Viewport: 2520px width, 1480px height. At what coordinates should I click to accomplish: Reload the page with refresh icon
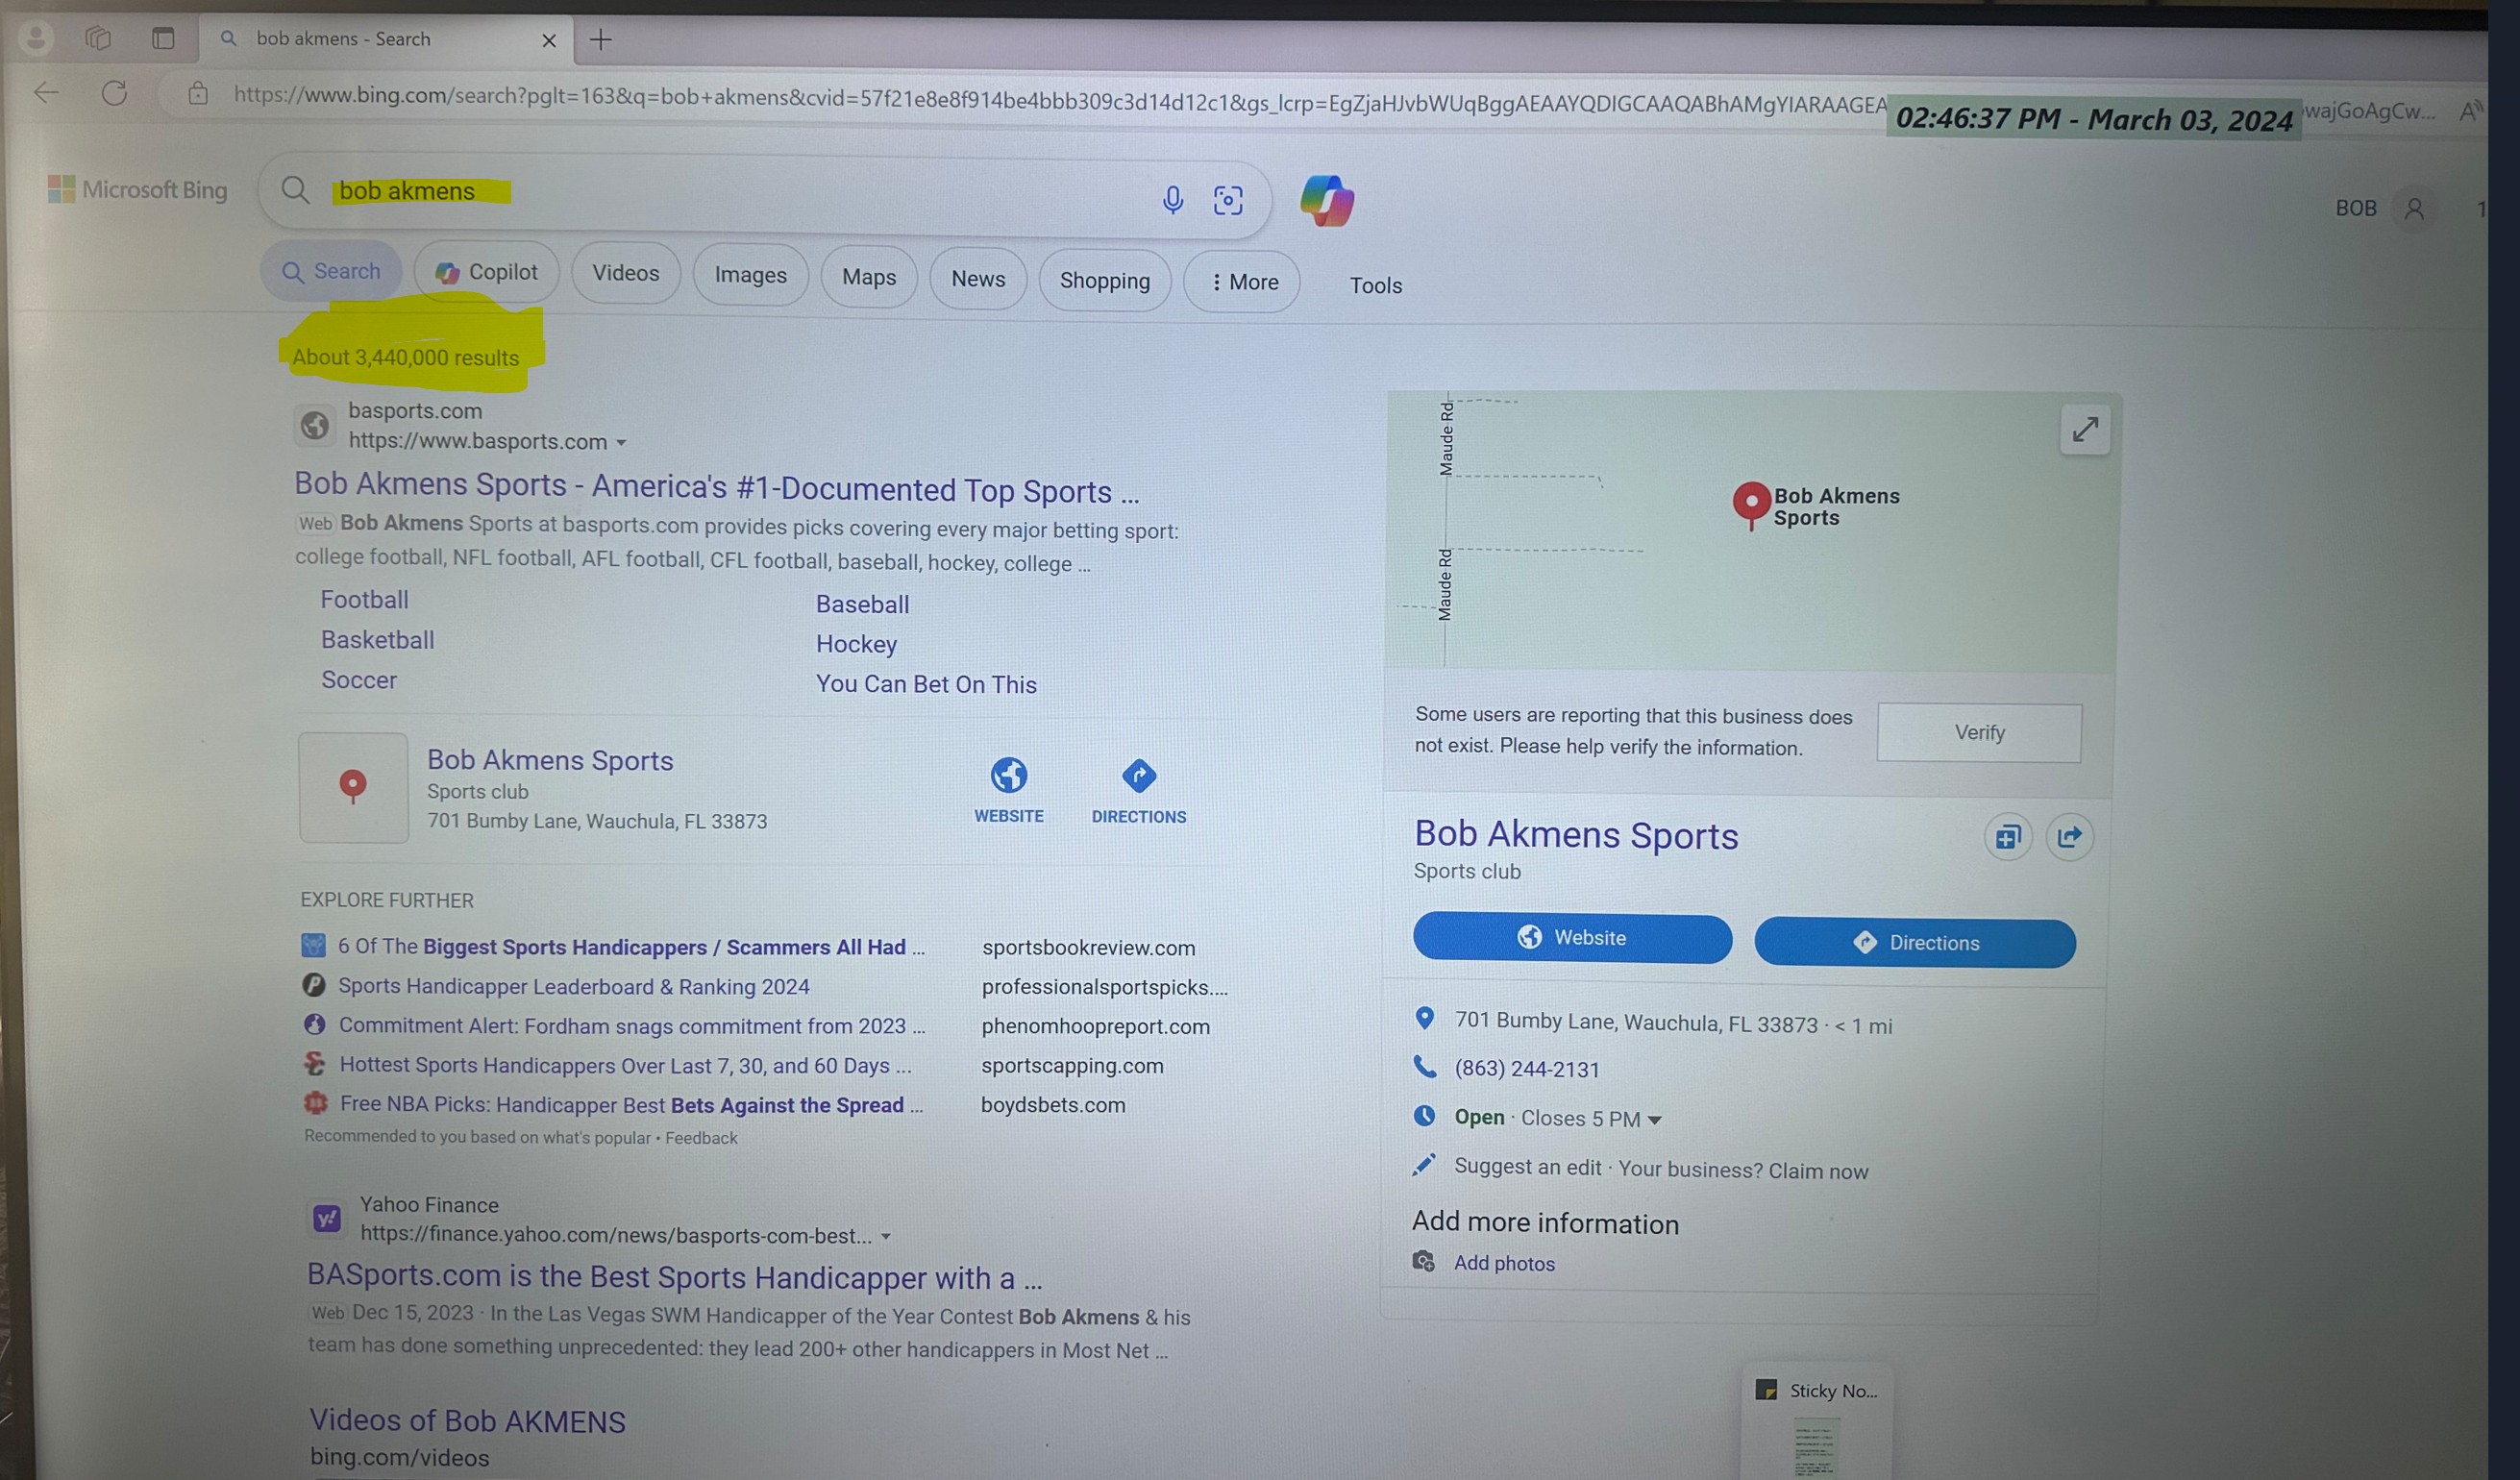115,93
